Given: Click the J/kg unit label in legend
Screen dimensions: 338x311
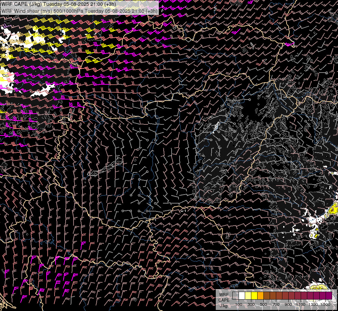Looking at the screenshot, I should [x=224, y=306].
